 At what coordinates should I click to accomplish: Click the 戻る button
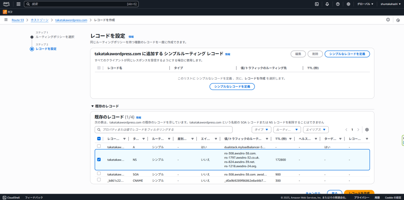coord(335,193)
